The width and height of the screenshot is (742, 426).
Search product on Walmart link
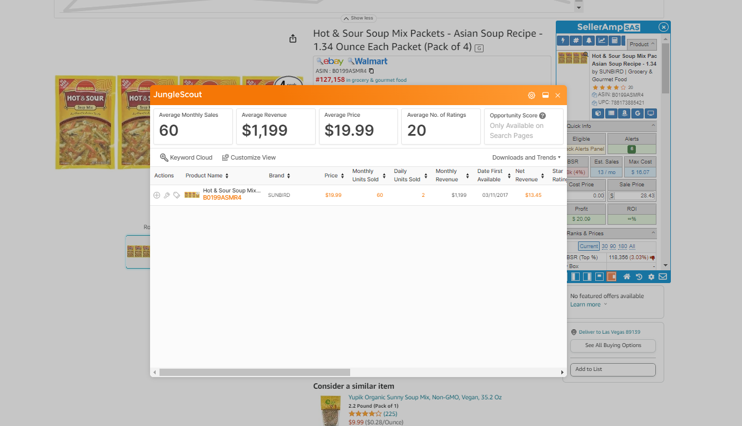tap(367, 61)
